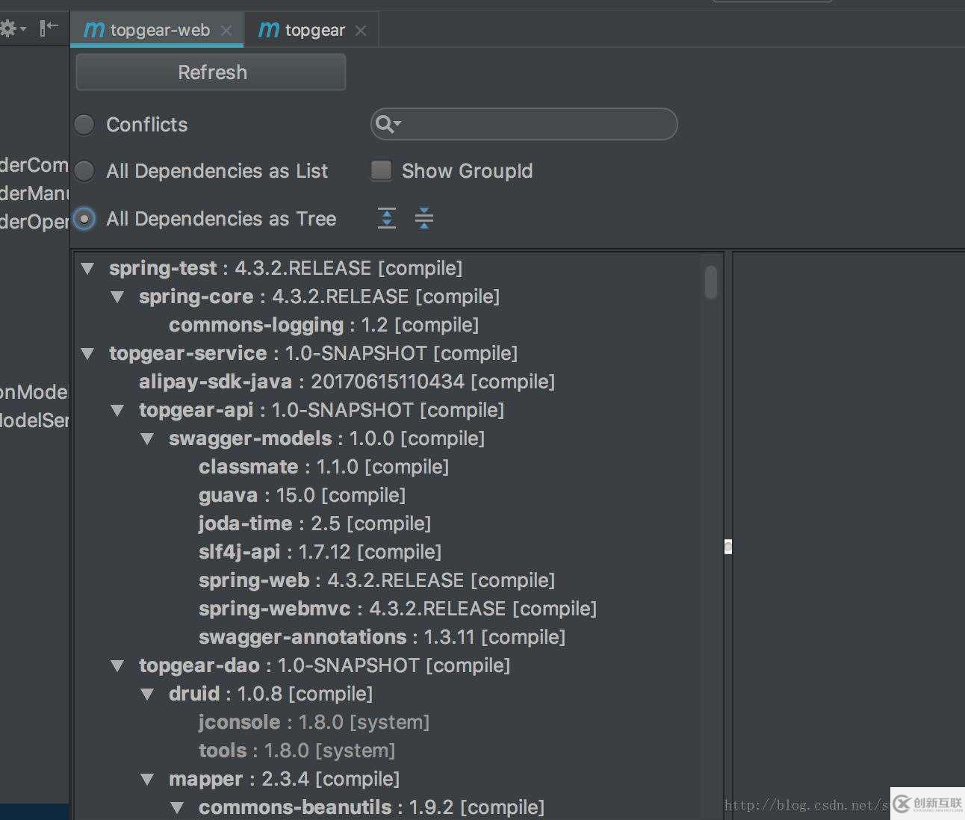The image size is (965, 820).
Task: Select topgear-dao 1.0-SNAPSHOT row
Action: pos(324,665)
